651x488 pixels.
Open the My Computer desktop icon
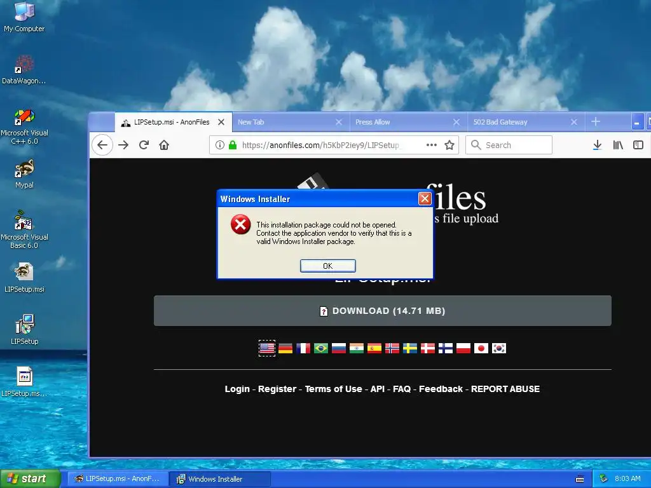point(25,17)
